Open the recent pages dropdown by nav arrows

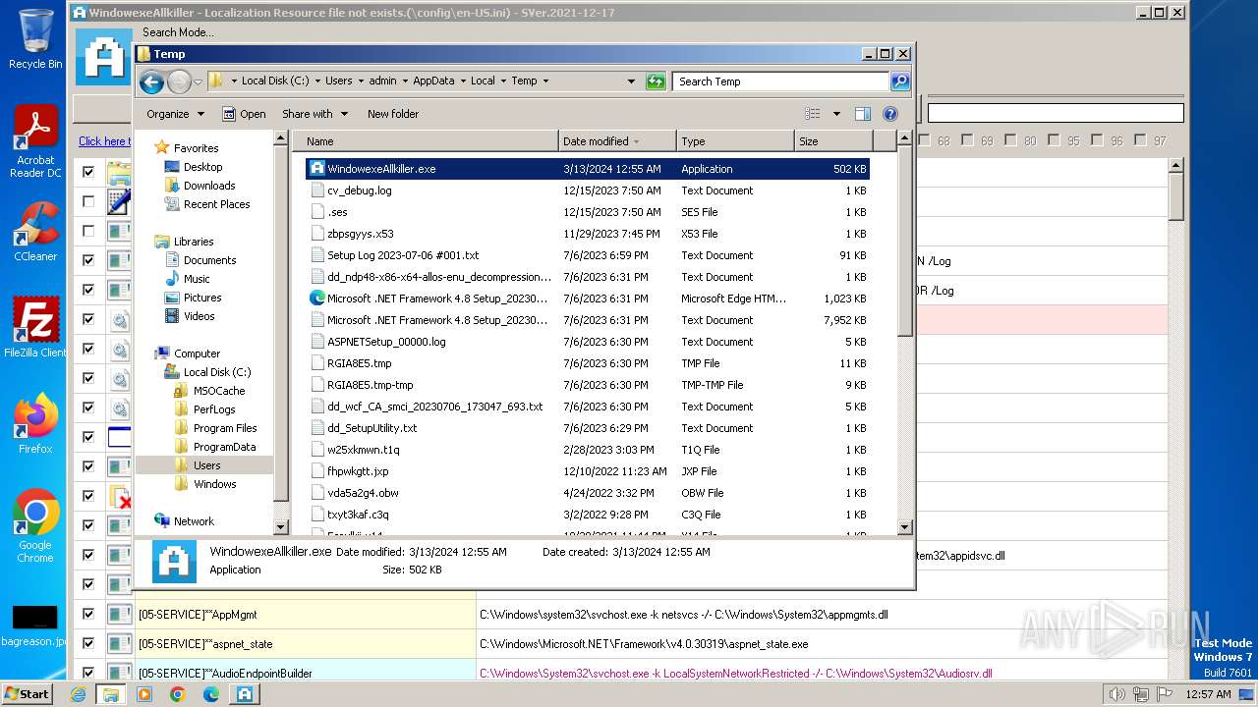pos(198,82)
